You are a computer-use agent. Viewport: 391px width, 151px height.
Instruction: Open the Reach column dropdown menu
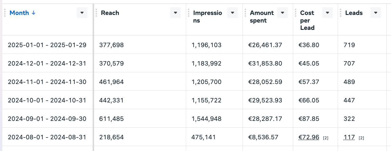(x=176, y=13)
